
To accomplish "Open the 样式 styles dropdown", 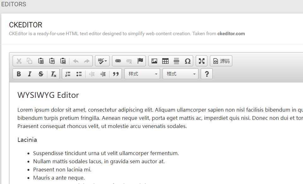I will pyautogui.click(x=142, y=74).
